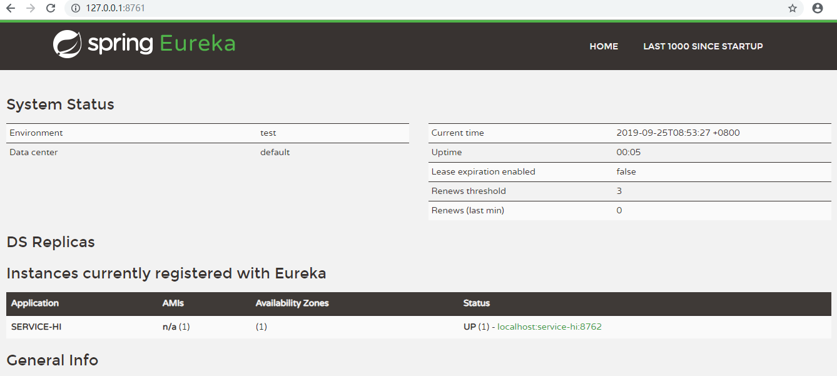Viewport: 837px width, 376px height.
Task: Click the Current time value
Action: pyautogui.click(x=678, y=133)
